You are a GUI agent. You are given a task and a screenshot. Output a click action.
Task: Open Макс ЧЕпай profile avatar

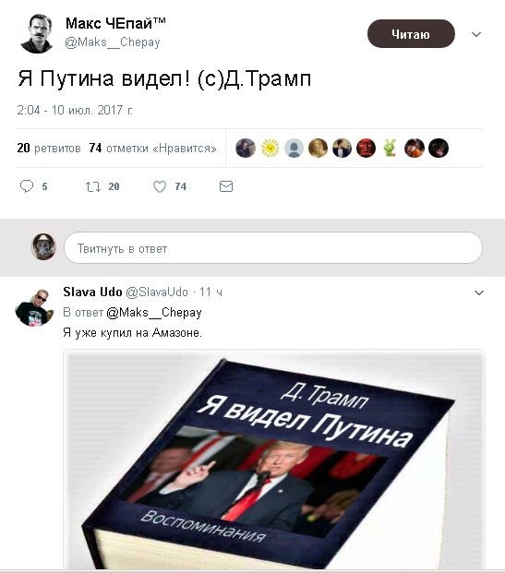point(37,33)
